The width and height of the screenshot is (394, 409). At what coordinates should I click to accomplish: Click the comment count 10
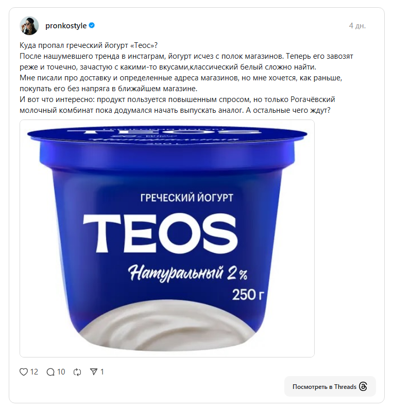[61, 372]
